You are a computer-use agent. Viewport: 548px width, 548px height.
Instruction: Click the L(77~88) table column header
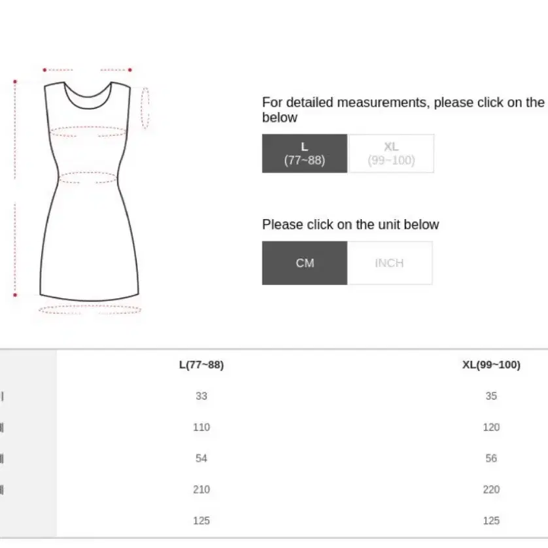(x=201, y=365)
